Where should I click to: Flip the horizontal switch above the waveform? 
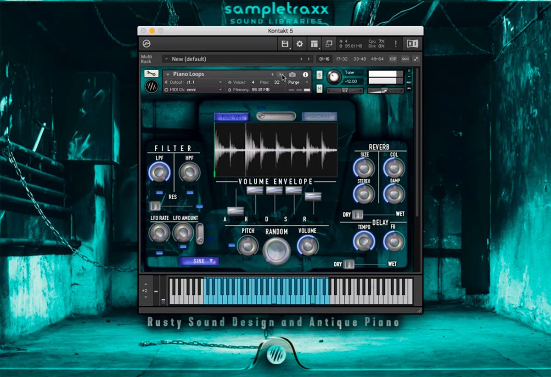pyautogui.click(x=275, y=116)
